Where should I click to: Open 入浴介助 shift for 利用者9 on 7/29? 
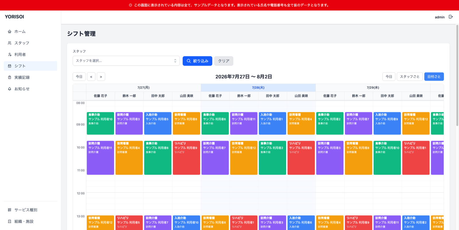click(387, 123)
